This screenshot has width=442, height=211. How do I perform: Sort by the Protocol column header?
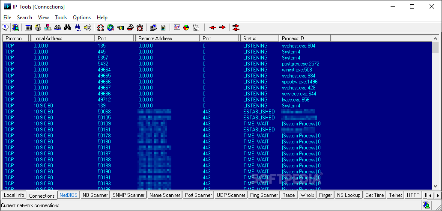coord(16,39)
